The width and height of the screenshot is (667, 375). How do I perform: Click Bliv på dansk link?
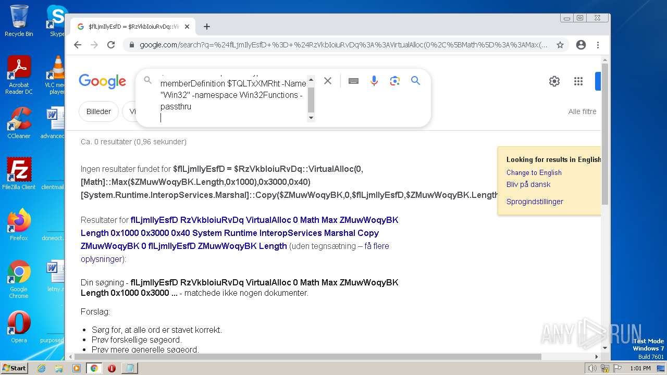(528, 184)
